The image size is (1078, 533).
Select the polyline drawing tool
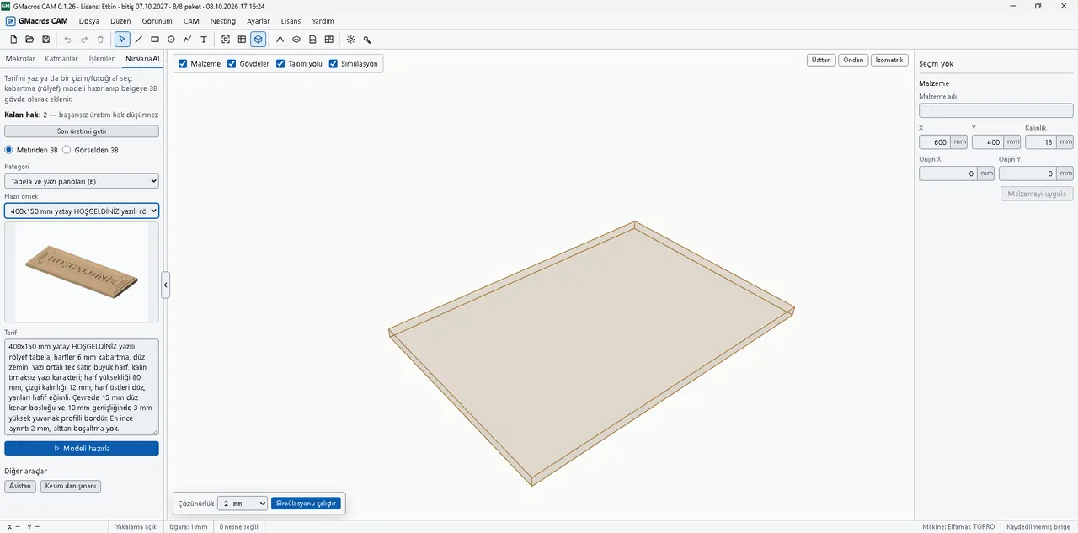click(187, 40)
